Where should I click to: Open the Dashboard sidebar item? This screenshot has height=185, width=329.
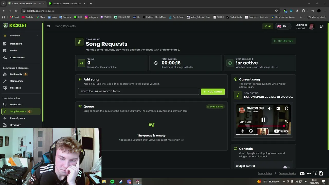point(21,44)
